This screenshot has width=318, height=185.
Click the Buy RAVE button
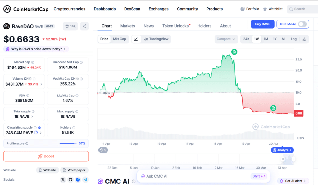tap(262, 24)
